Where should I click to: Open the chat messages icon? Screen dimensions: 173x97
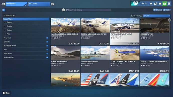160,4
